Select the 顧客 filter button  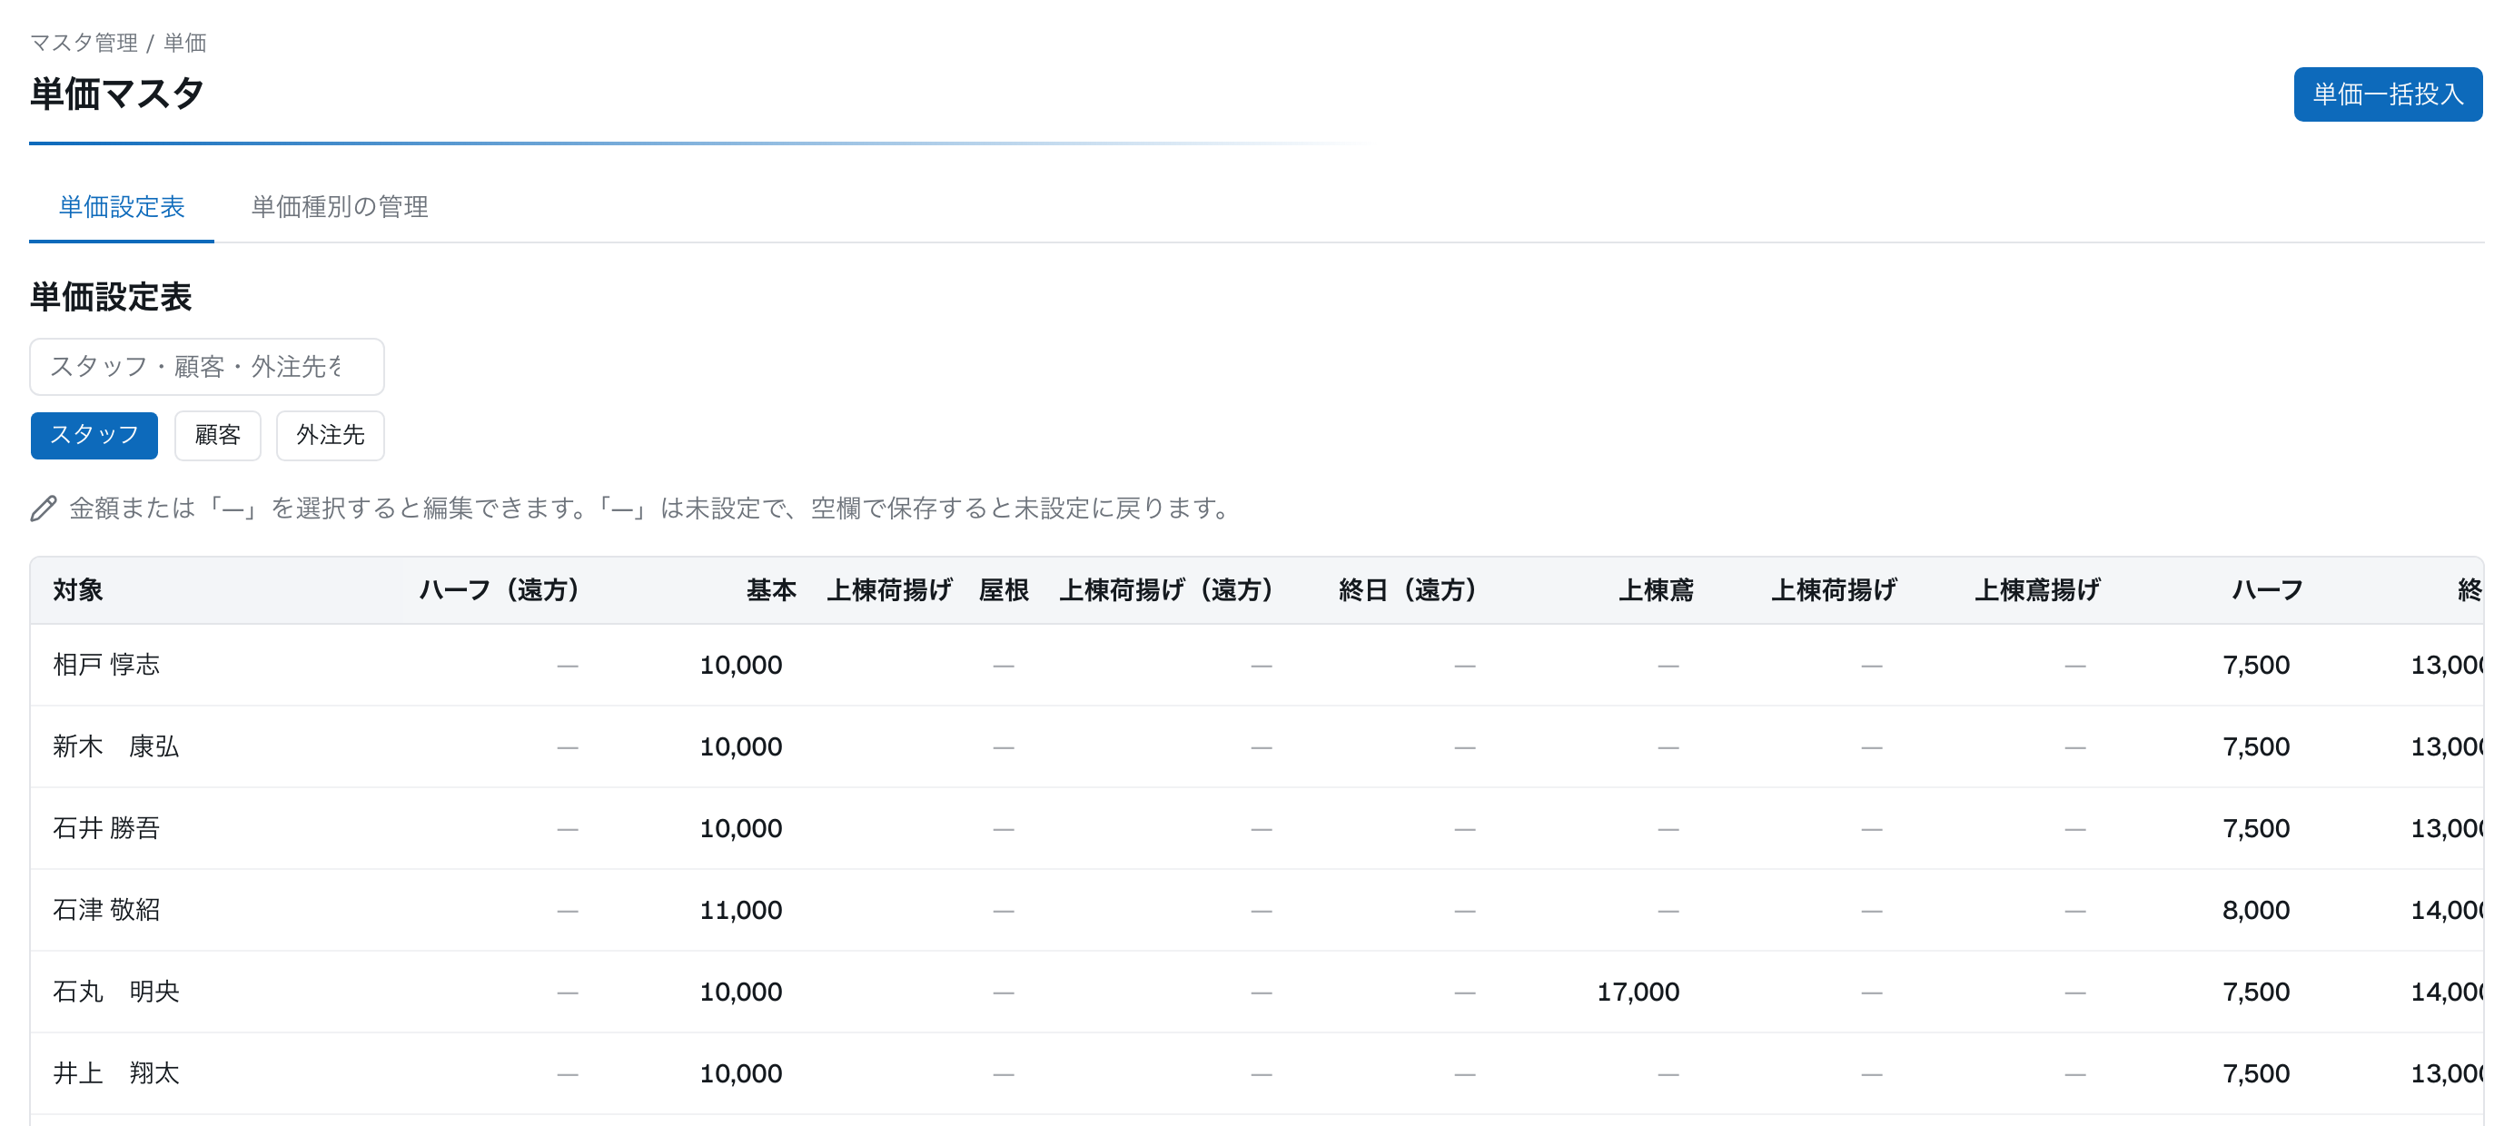[218, 435]
